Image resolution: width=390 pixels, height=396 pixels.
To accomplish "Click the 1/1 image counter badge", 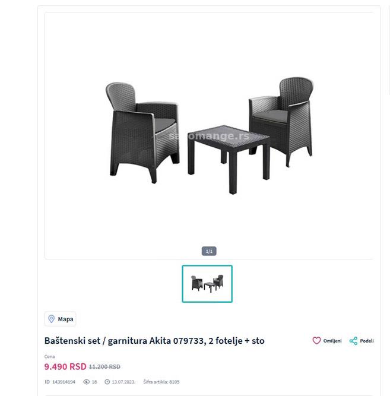I will [209, 251].
